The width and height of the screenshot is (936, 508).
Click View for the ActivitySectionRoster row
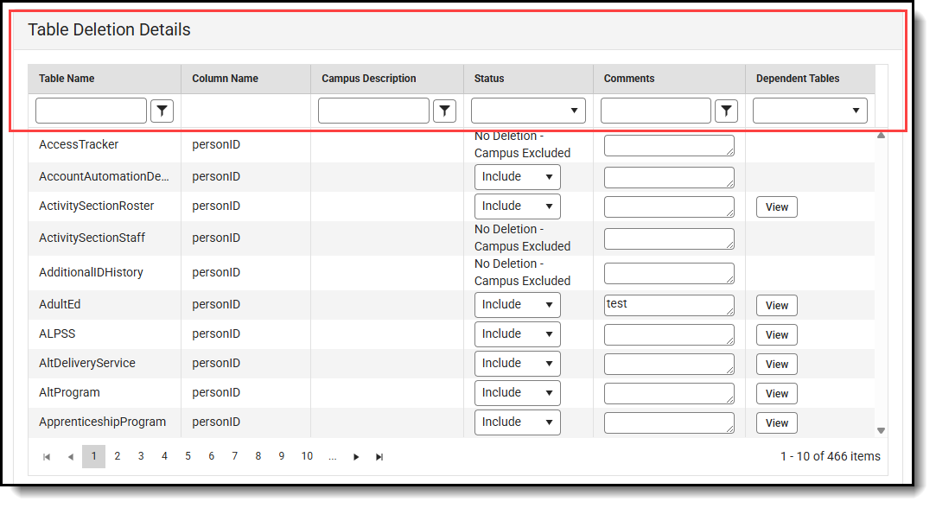coord(776,206)
